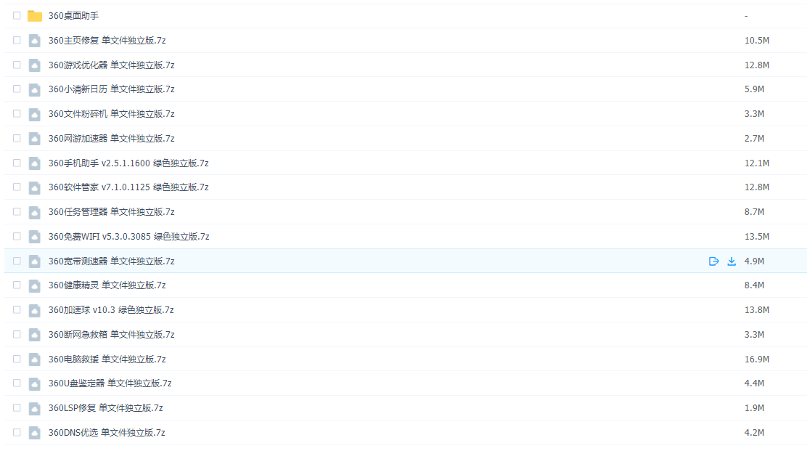Image resolution: width=807 pixels, height=451 pixels.
Task: Open 360主页修复 单文件独立版.7z
Action: [x=107, y=40]
